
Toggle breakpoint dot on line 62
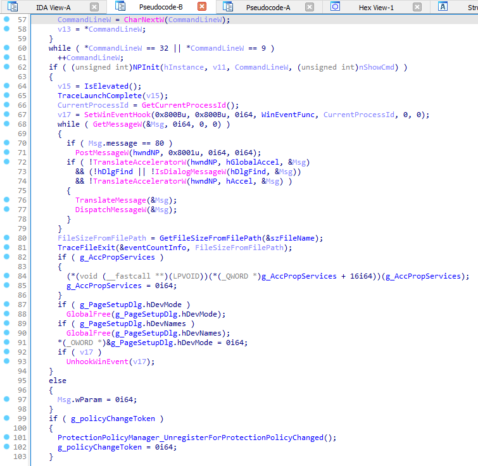click(x=6, y=68)
